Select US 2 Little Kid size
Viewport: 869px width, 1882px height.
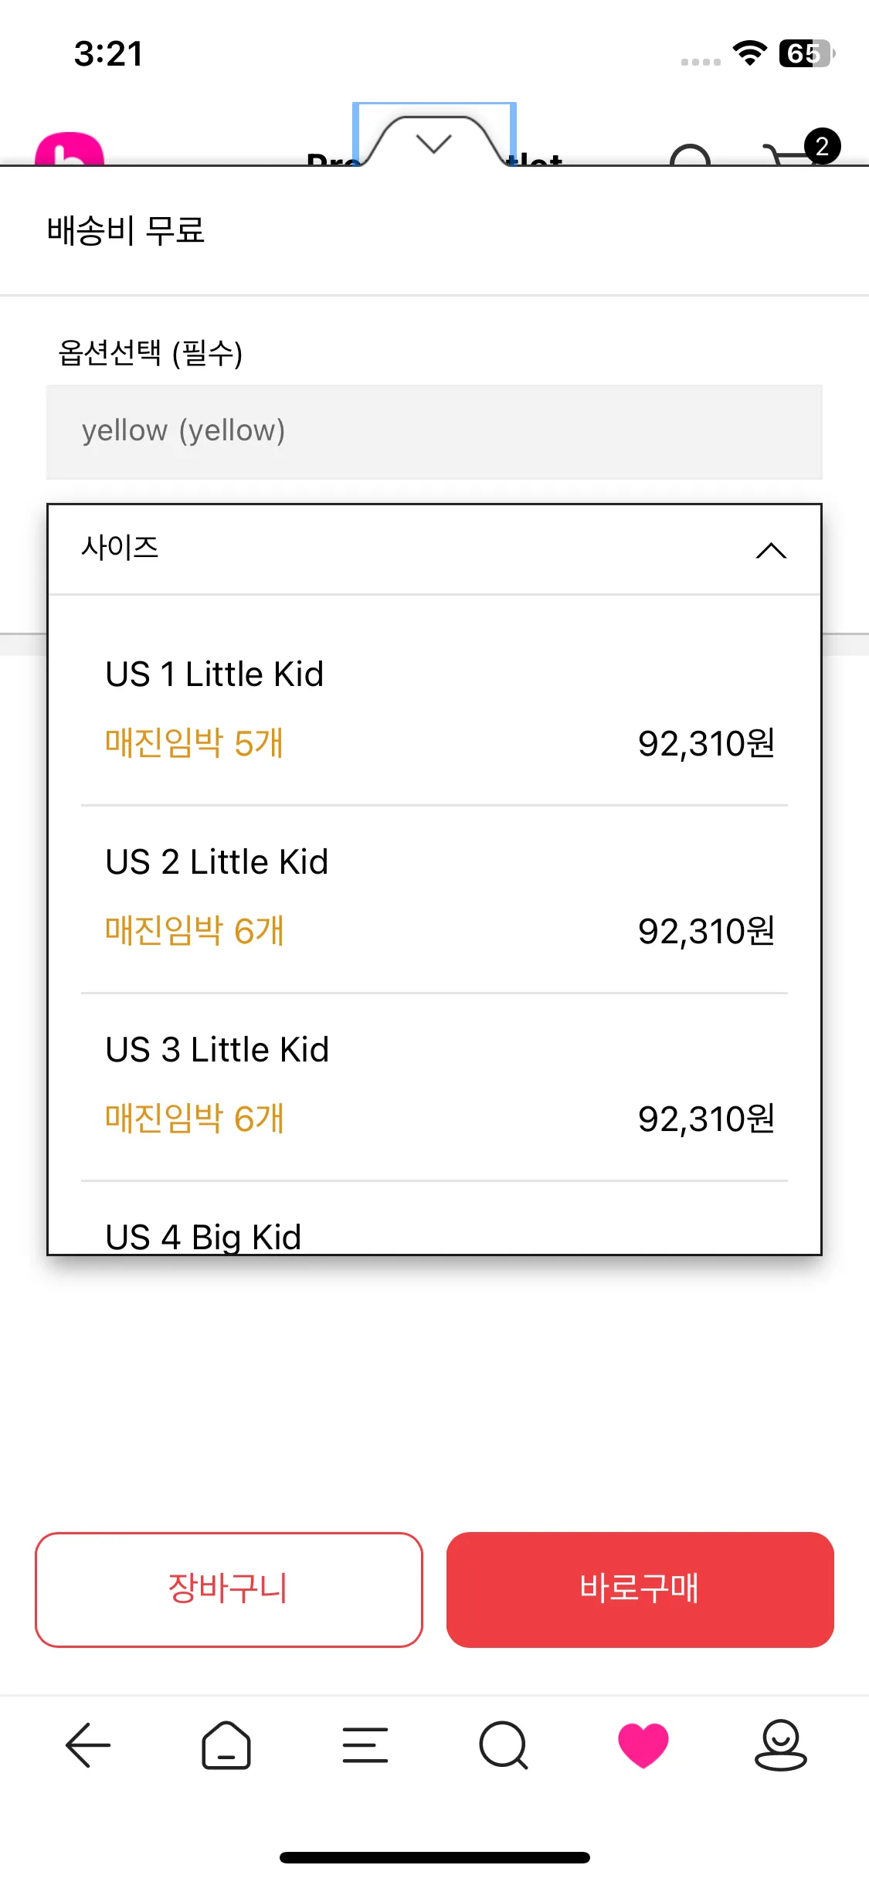[434, 896]
